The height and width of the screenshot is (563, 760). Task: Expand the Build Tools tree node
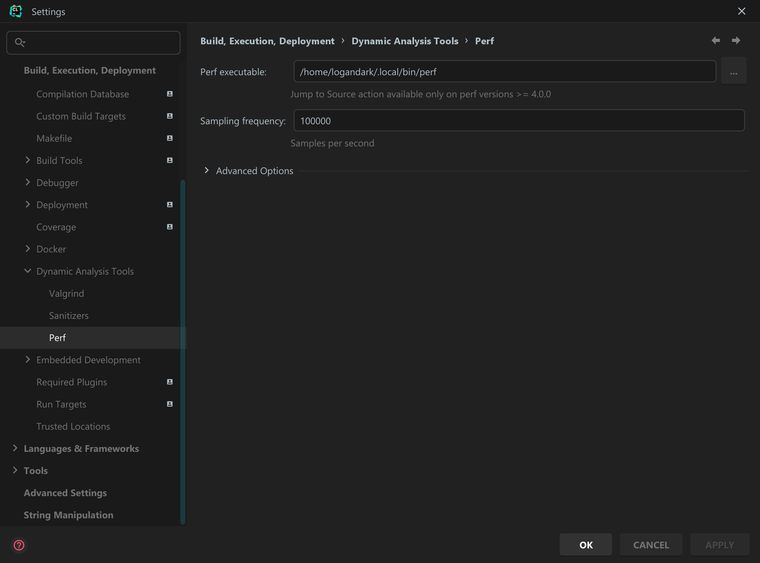(28, 160)
